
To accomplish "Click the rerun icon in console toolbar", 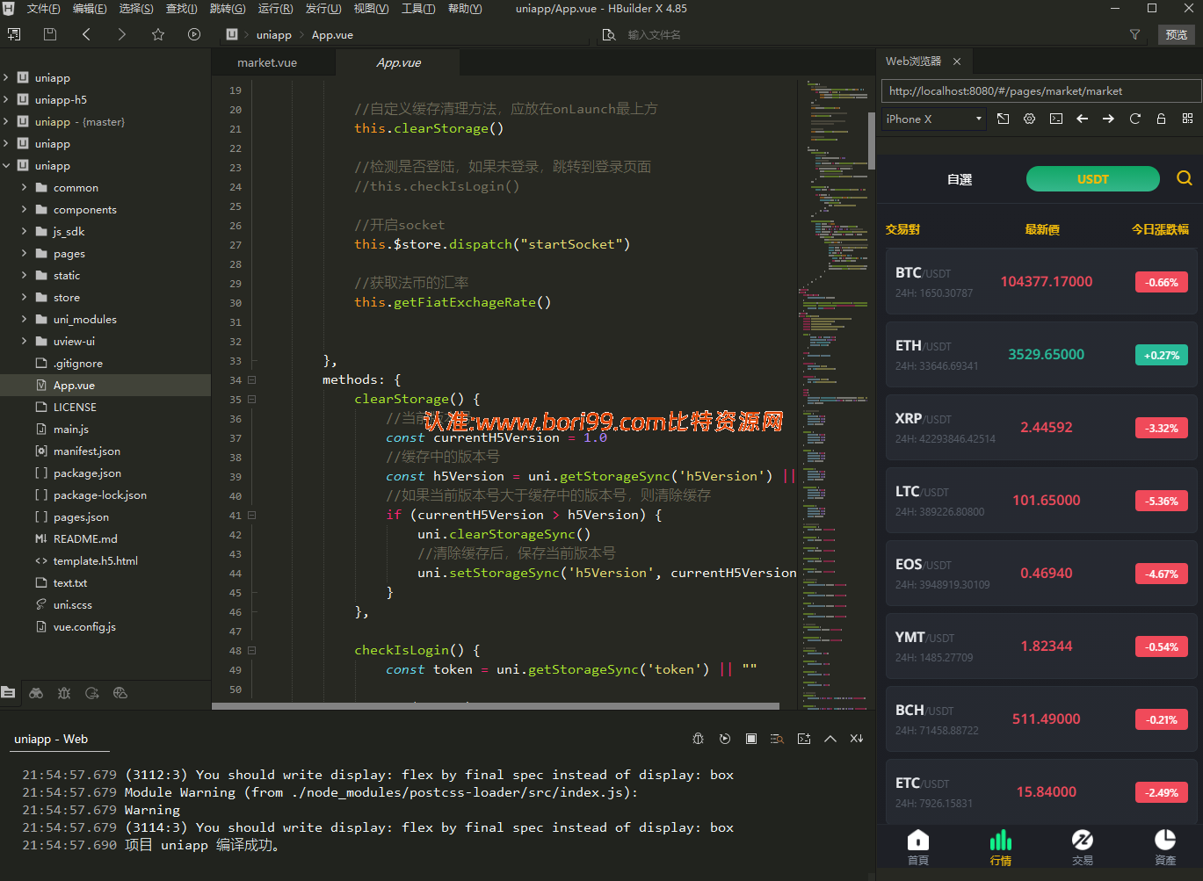I will point(725,739).
